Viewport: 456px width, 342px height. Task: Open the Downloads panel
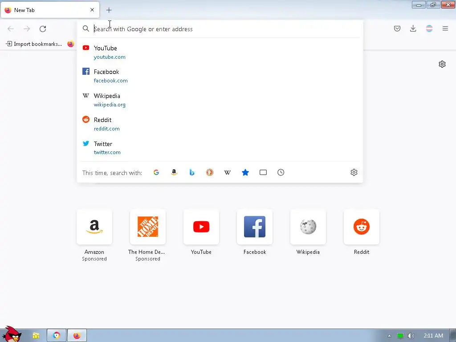point(413,28)
